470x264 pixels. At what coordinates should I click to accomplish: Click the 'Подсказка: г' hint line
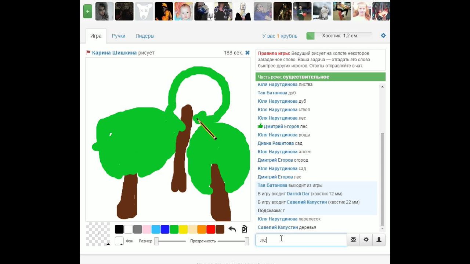[271, 210]
